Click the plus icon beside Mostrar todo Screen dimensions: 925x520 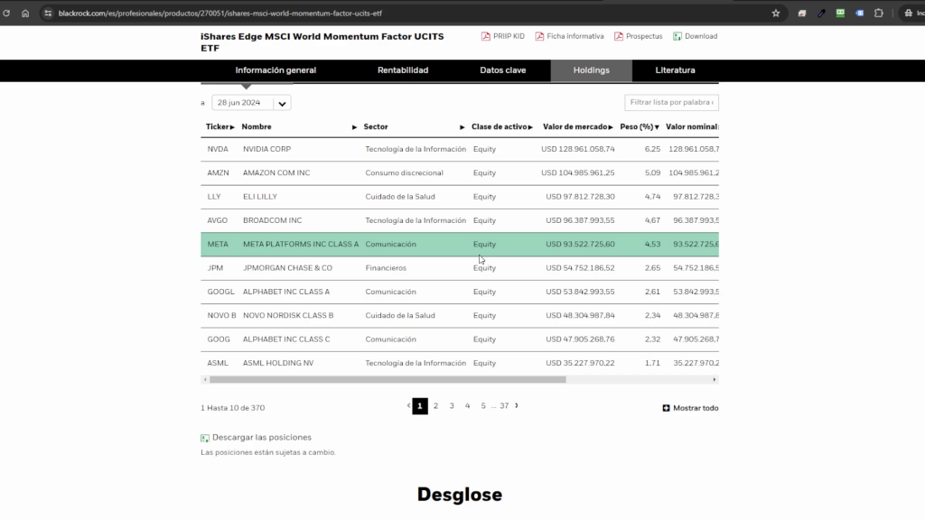point(666,408)
